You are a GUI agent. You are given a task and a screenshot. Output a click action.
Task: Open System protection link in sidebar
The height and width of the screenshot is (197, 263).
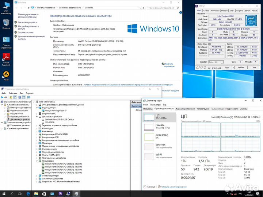(x=26, y=32)
